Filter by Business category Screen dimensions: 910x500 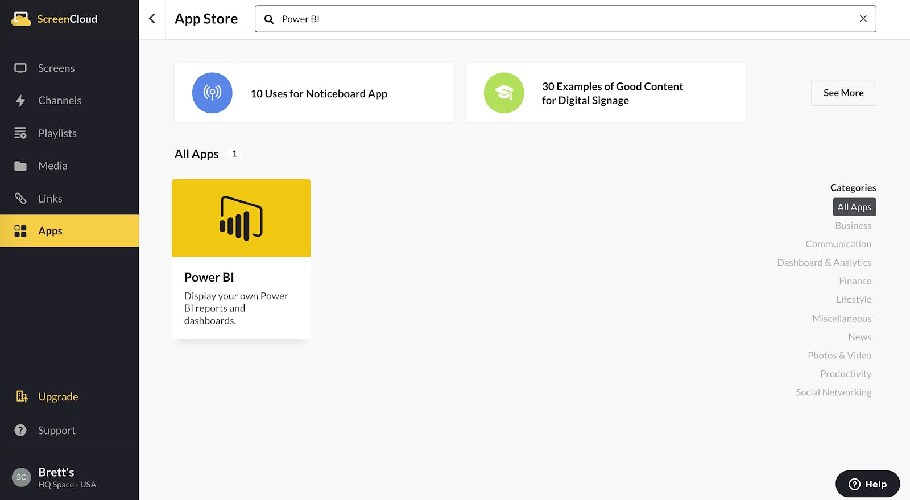point(853,226)
